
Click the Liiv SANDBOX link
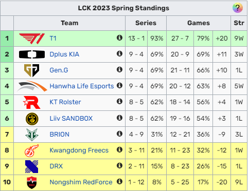click(x=71, y=119)
